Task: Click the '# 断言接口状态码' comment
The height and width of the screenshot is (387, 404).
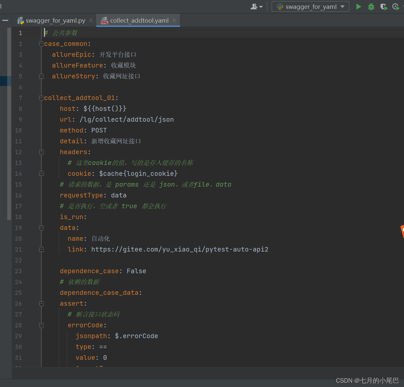Action: click(94, 315)
